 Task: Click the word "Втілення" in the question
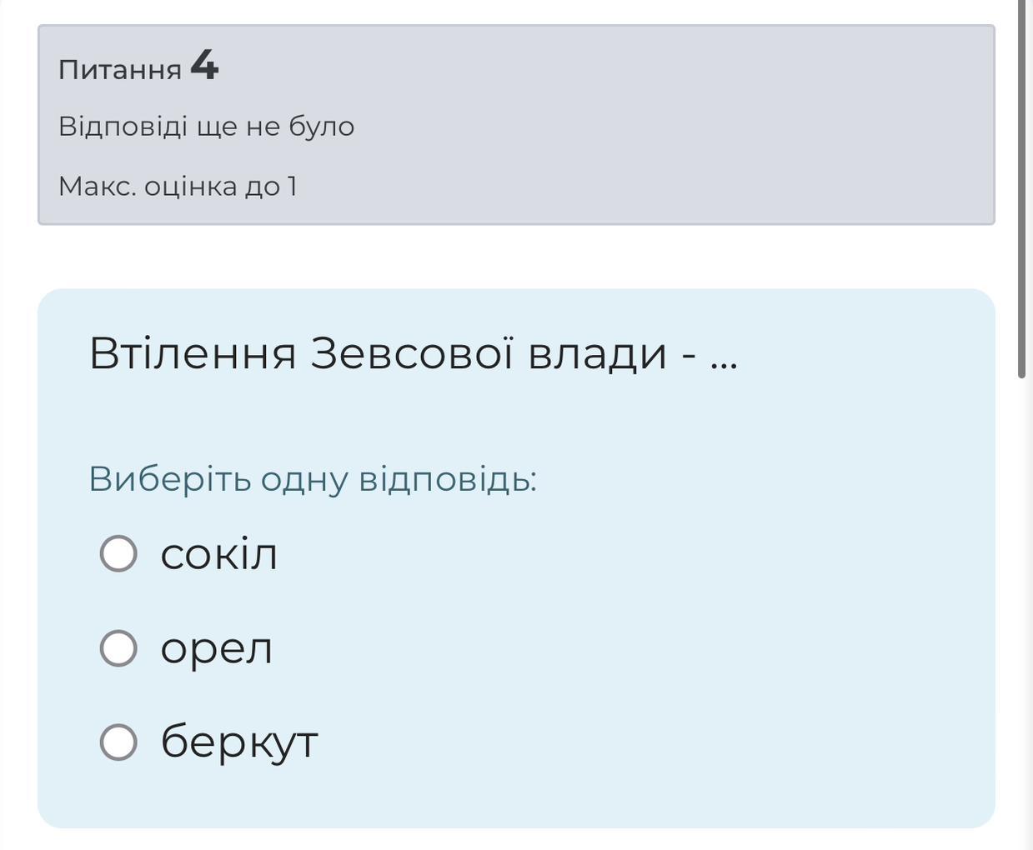coord(193,353)
